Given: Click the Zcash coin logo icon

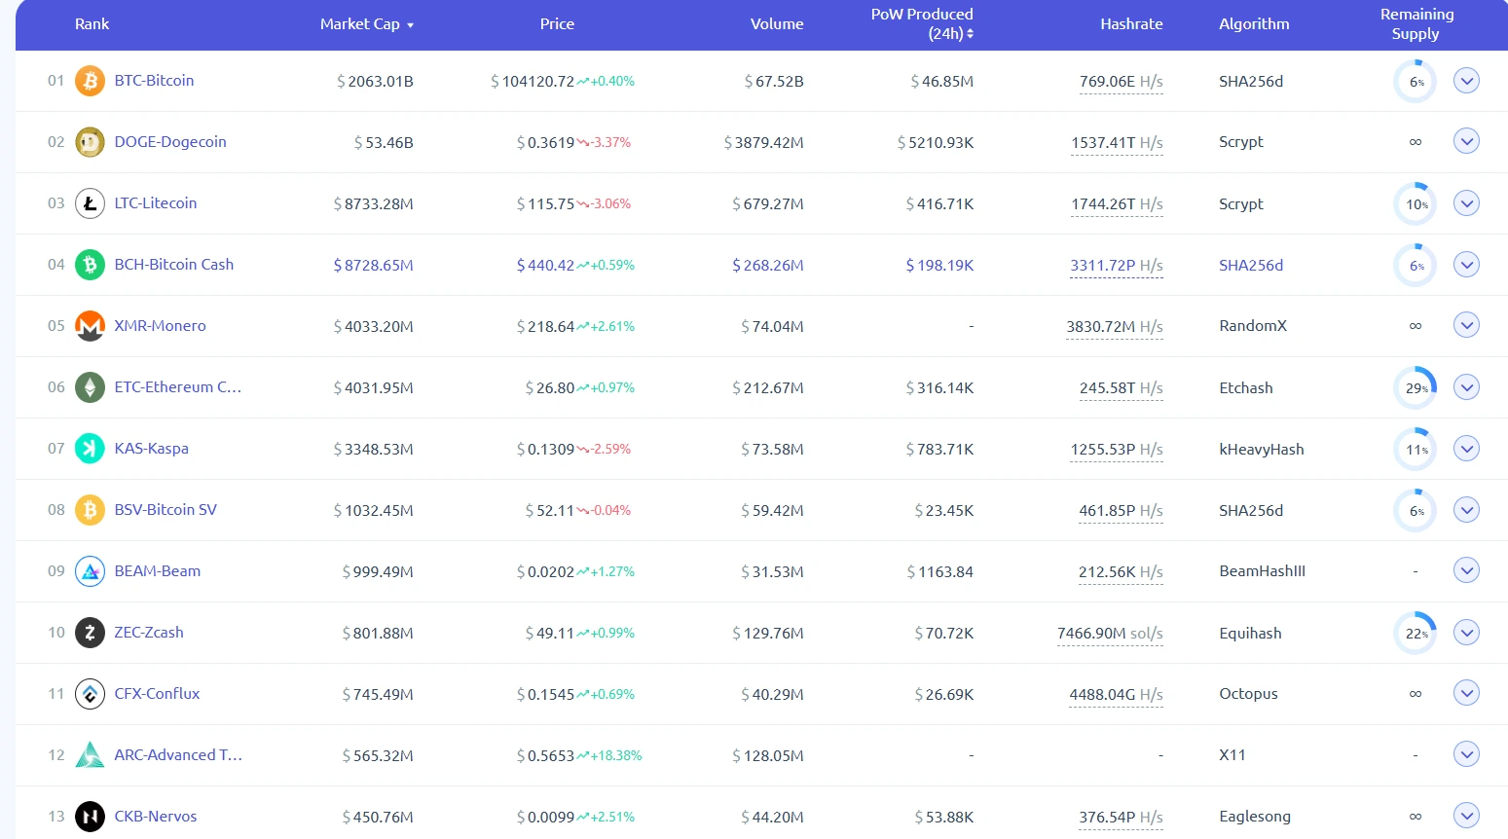Looking at the screenshot, I should click(x=90, y=633).
